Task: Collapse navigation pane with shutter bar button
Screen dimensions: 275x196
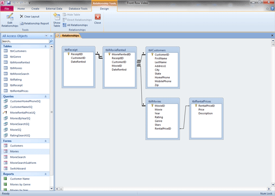Action: [x=51, y=36]
